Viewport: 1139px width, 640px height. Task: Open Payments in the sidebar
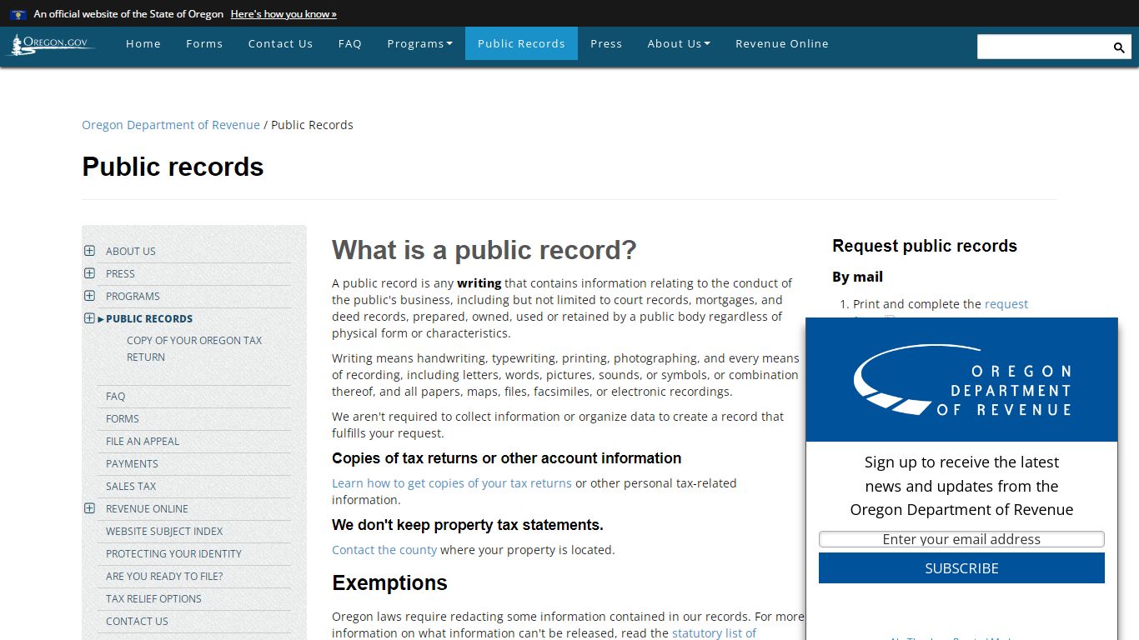[x=132, y=464]
